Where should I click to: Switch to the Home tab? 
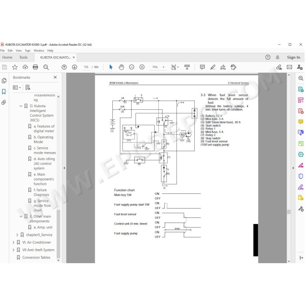(7, 58)
